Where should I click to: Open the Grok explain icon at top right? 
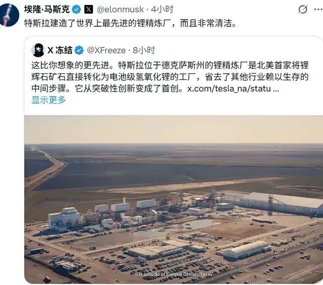[x=303, y=10]
